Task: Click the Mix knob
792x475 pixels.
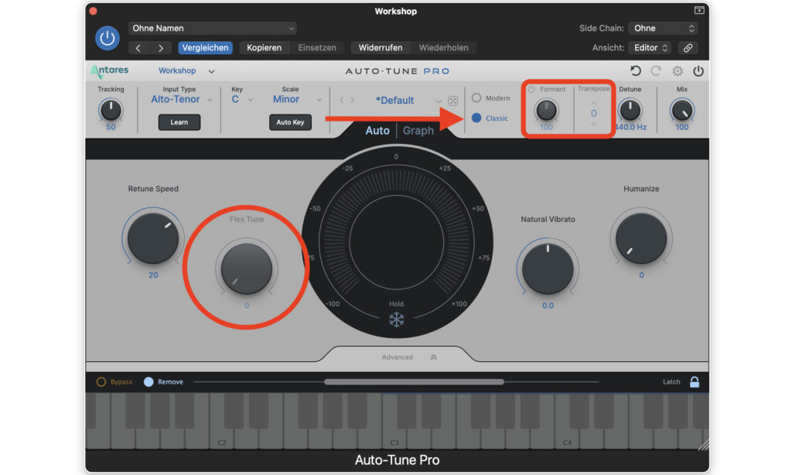Action: click(x=682, y=110)
